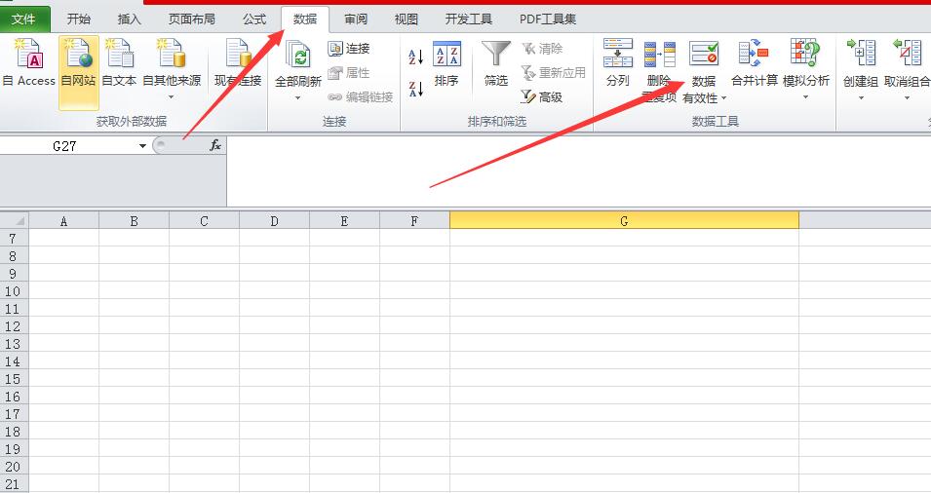Viewport: 931px width, 493px height.
Task: Select column D header
Action: 274,221
